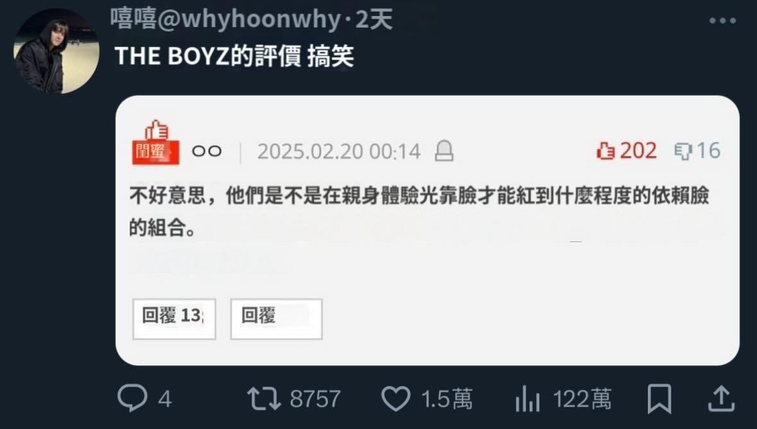This screenshot has width=757, height=429.
Task: Click the 回覆 reply button
Action: coord(276,319)
